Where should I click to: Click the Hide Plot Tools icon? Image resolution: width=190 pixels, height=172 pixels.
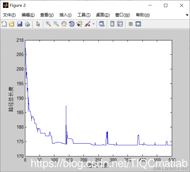tap(130, 24)
